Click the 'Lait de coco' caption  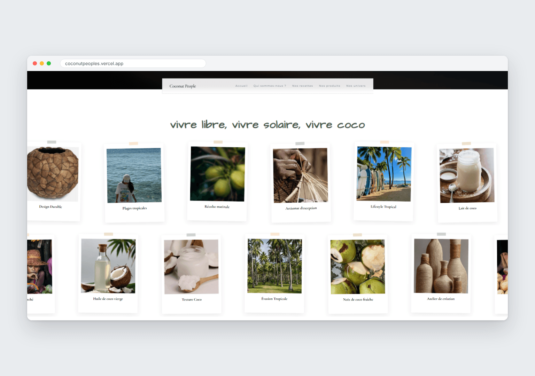coord(467,208)
